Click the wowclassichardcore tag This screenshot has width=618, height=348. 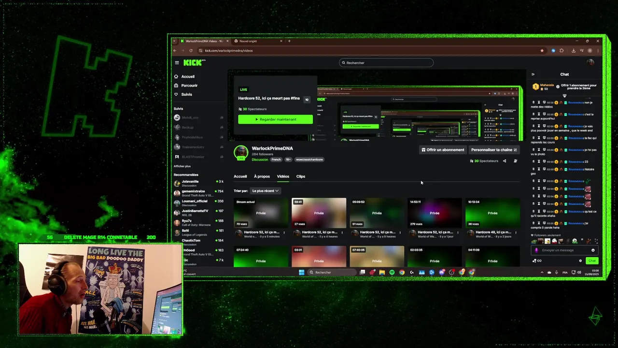[309, 159]
